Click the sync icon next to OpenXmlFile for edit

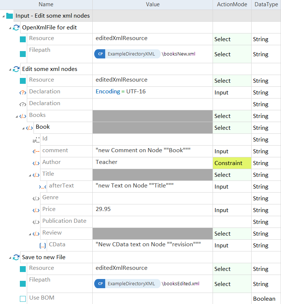[x=16, y=28]
